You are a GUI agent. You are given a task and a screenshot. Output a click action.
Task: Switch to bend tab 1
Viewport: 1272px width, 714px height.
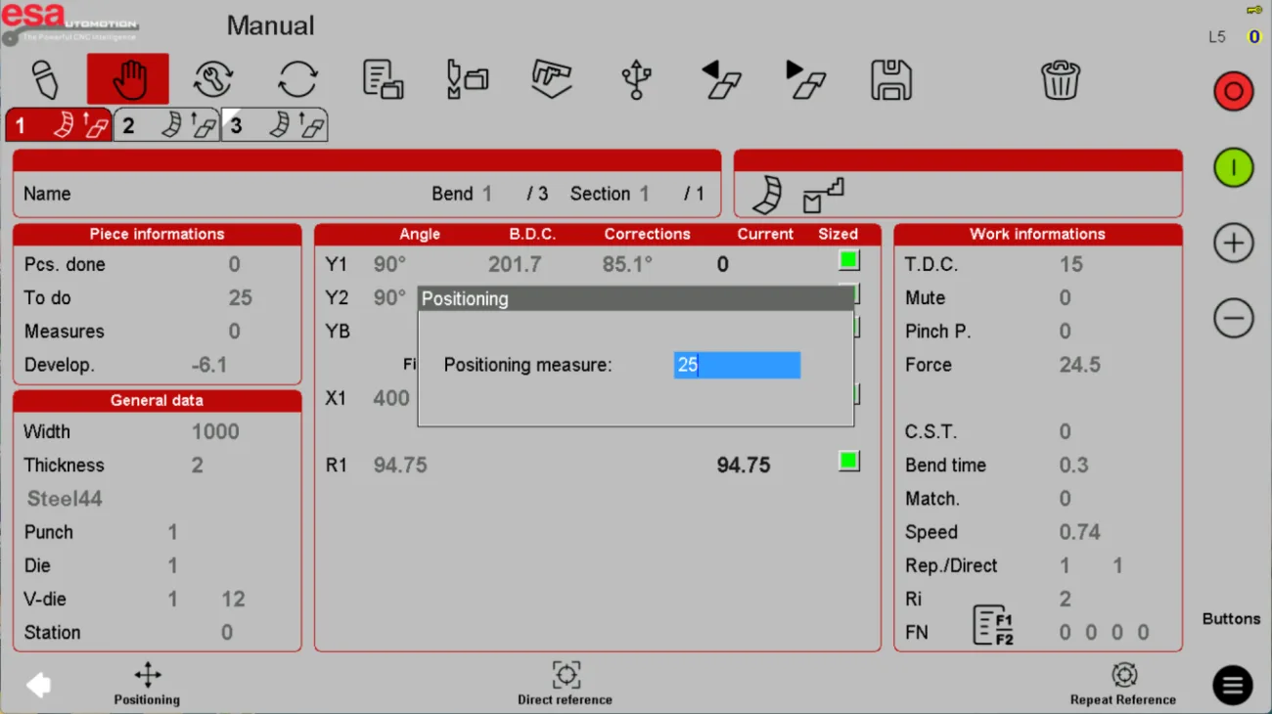pyautogui.click(x=59, y=125)
